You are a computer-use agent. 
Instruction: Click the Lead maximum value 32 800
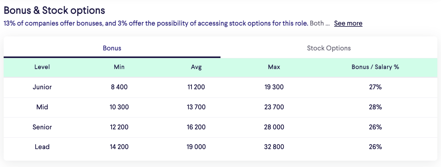click(274, 147)
